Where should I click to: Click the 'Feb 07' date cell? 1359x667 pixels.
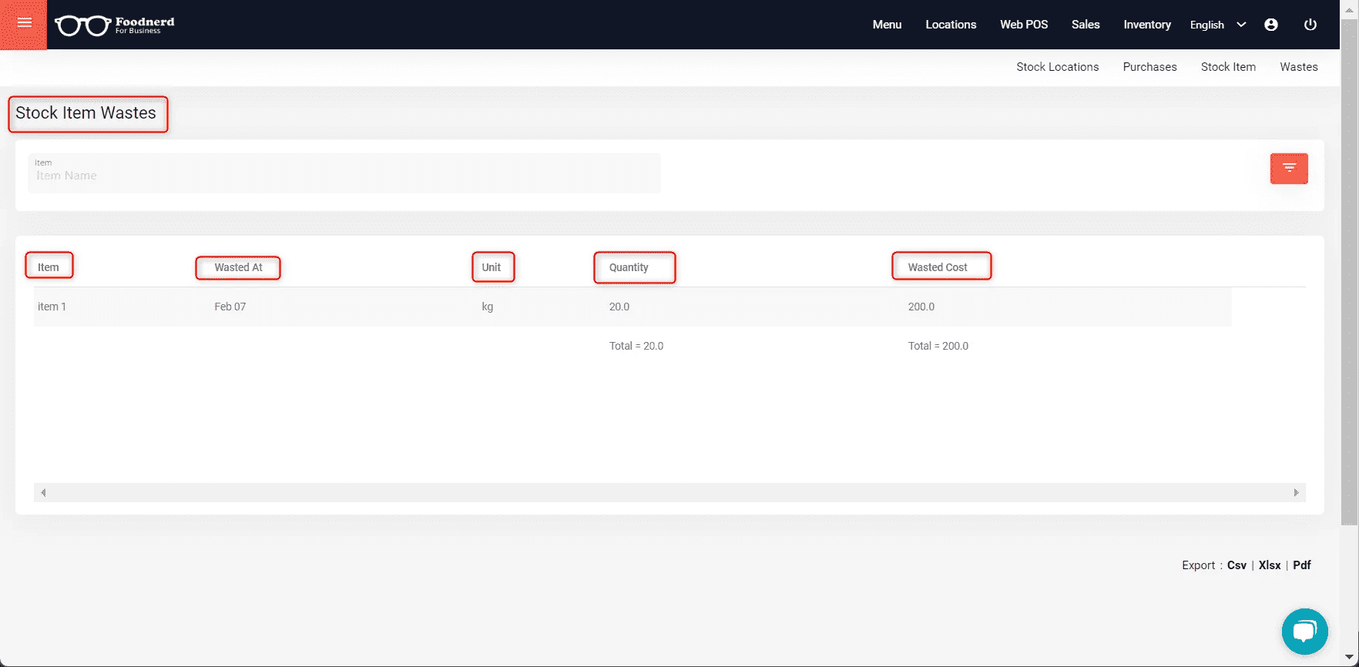coord(230,307)
